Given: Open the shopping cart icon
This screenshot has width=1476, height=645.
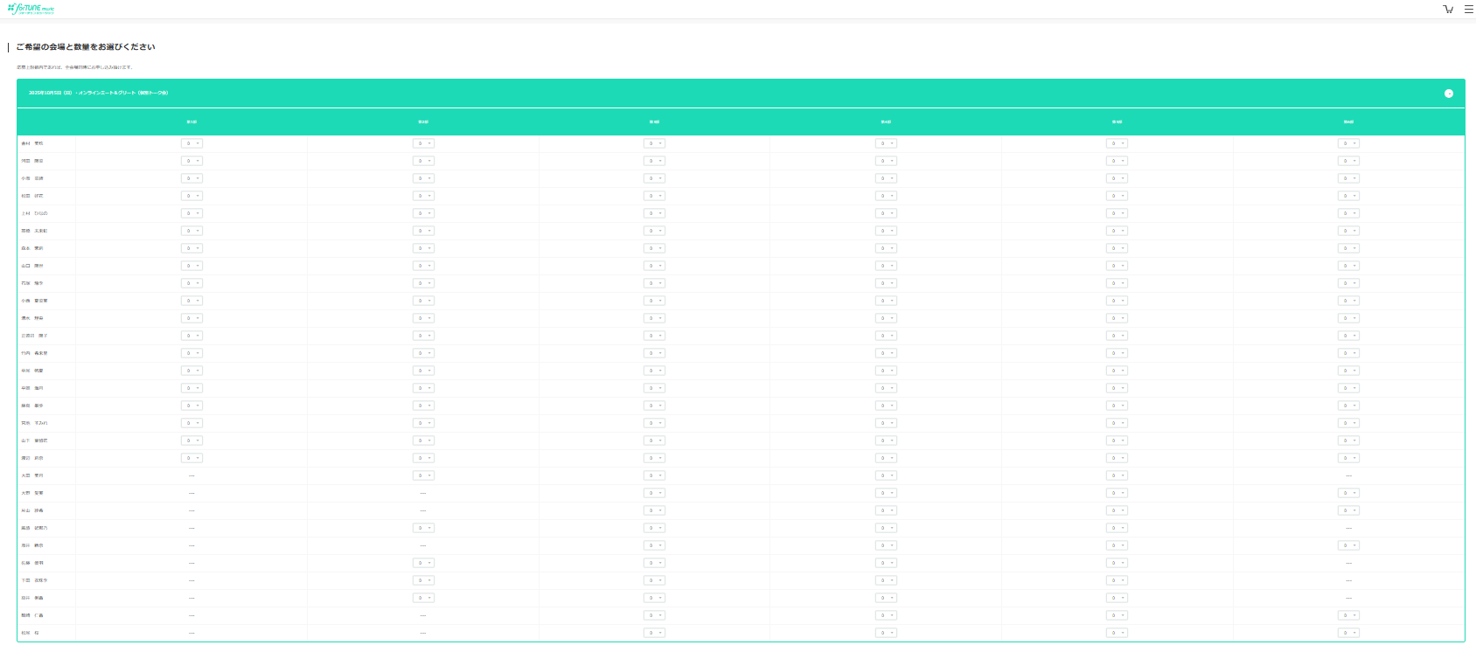Looking at the screenshot, I should tap(1448, 9).
